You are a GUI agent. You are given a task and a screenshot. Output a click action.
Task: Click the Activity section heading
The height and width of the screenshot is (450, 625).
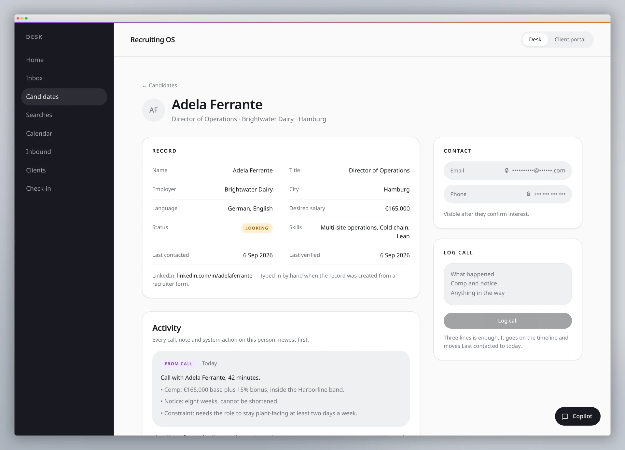coord(166,328)
